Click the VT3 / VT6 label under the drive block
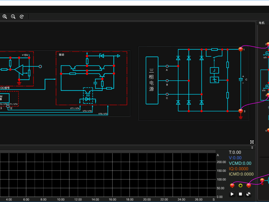269x202 pixels. tap(87, 111)
